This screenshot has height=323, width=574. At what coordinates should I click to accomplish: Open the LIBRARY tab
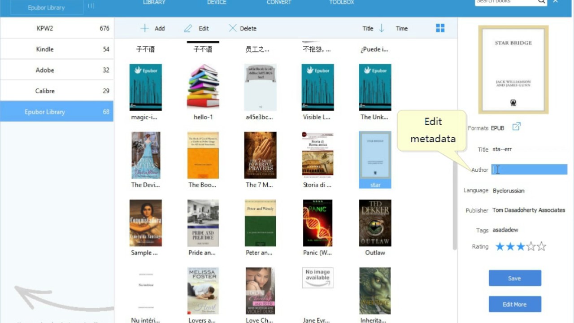click(x=154, y=2)
